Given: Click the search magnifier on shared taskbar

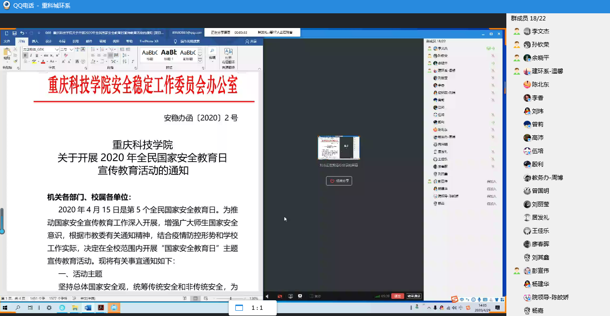Looking at the screenshot, I should [x=18, y=308].
